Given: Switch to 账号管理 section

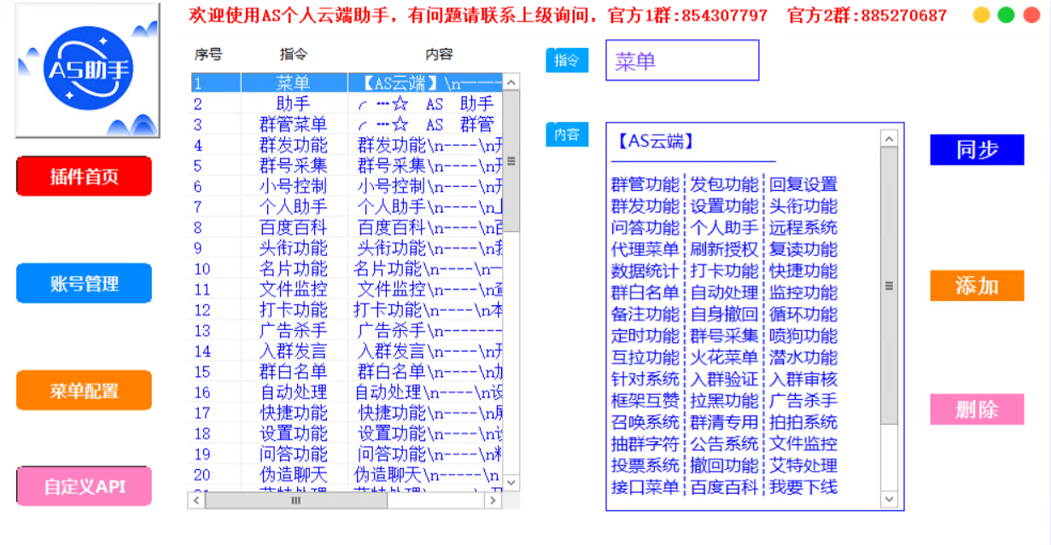Looking at the screenshot, I should pos(84,284).
